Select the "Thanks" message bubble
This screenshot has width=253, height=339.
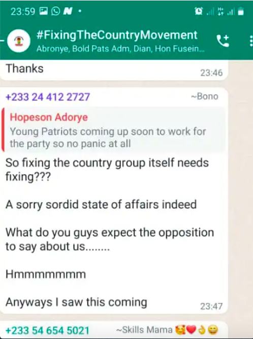(x=114, y=70)
